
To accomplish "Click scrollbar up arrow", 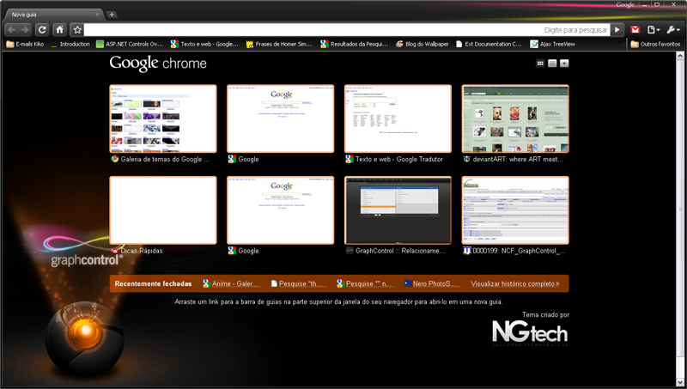I will pyautogui.click(x=680, y=56).
